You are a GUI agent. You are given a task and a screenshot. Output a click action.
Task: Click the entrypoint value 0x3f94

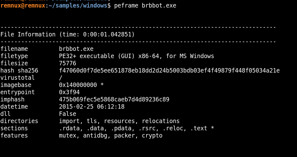(69, 92)
